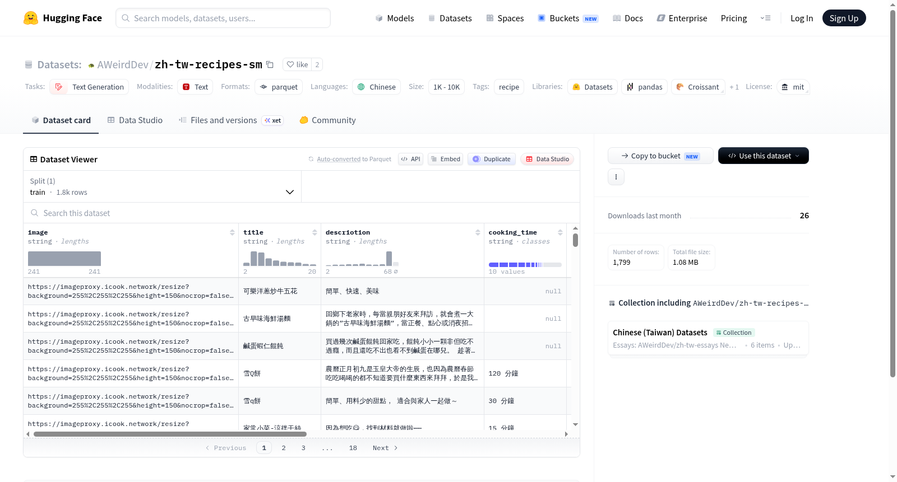Open the Use this dataset dropdown
Screen dimensions: 897x482
[x=763, y=156]
